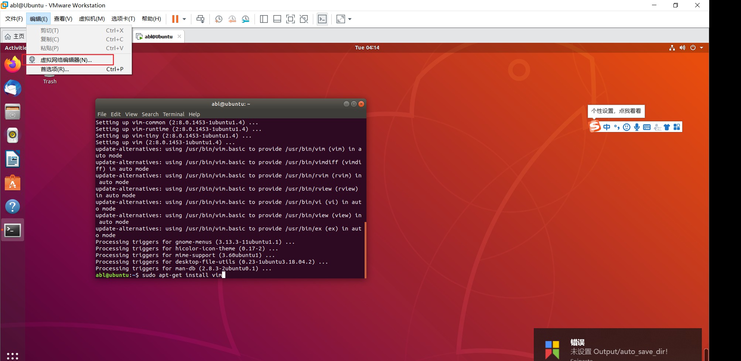Open the 虚拟机(M) menu
The width and height of the screenshot is (741, 361).
pyautogui.click(x=92, y=19)
